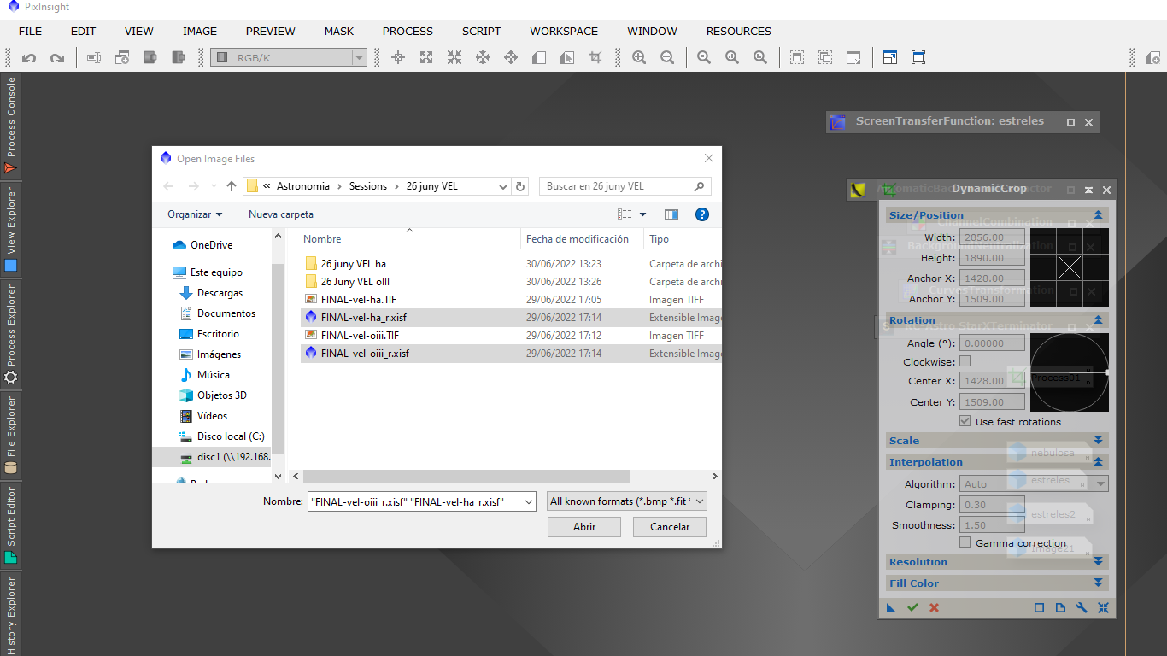Click the Nombre file name input field

tap(421, 501)
